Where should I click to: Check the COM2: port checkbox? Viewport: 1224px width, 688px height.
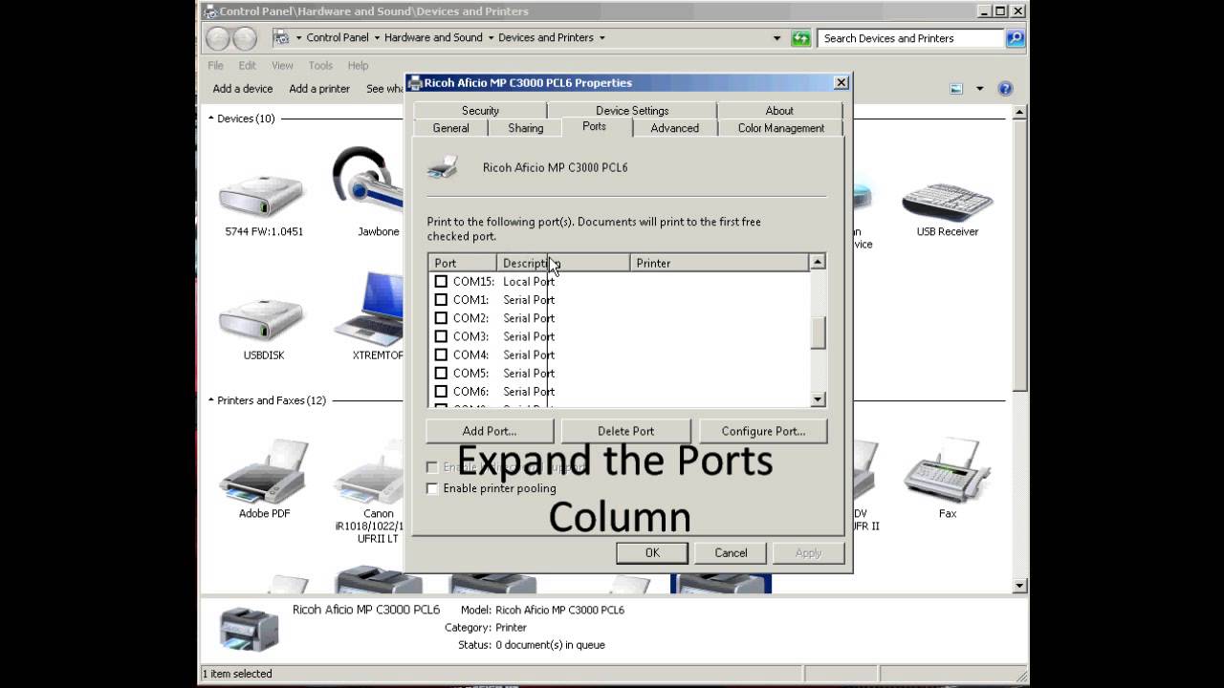(441, 318)
